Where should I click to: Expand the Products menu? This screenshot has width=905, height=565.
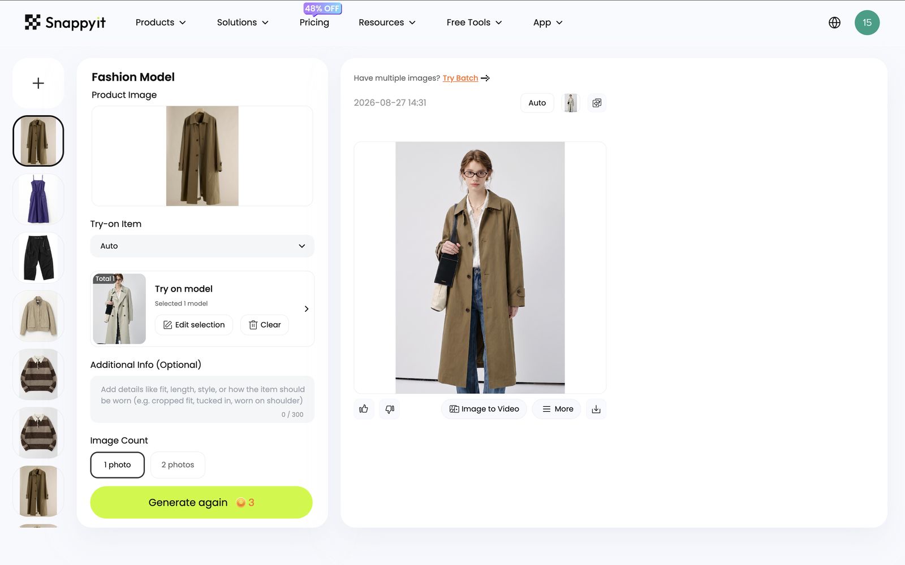pyautogui.click(x=161, y=23)
